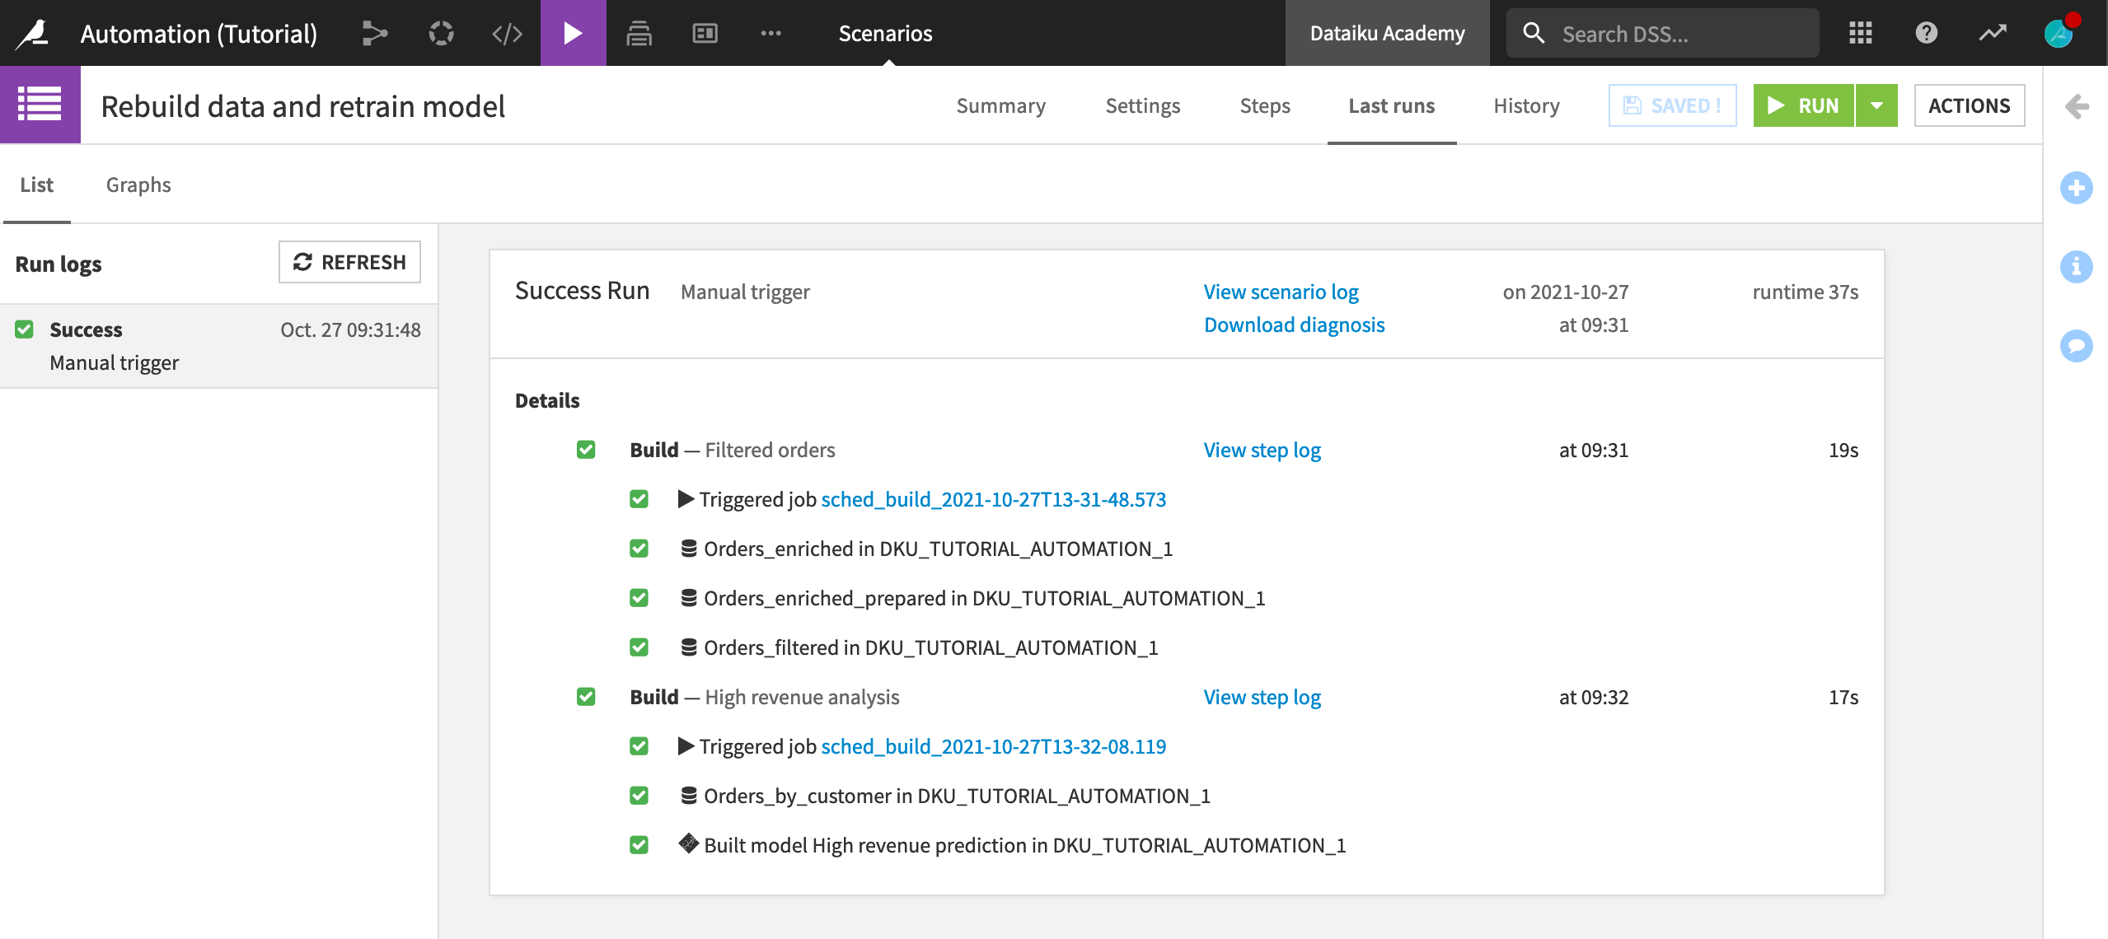This screenshot has width=2108, height=939.
Task: Open the ACTIONS button
Action: pos(1969,105)
